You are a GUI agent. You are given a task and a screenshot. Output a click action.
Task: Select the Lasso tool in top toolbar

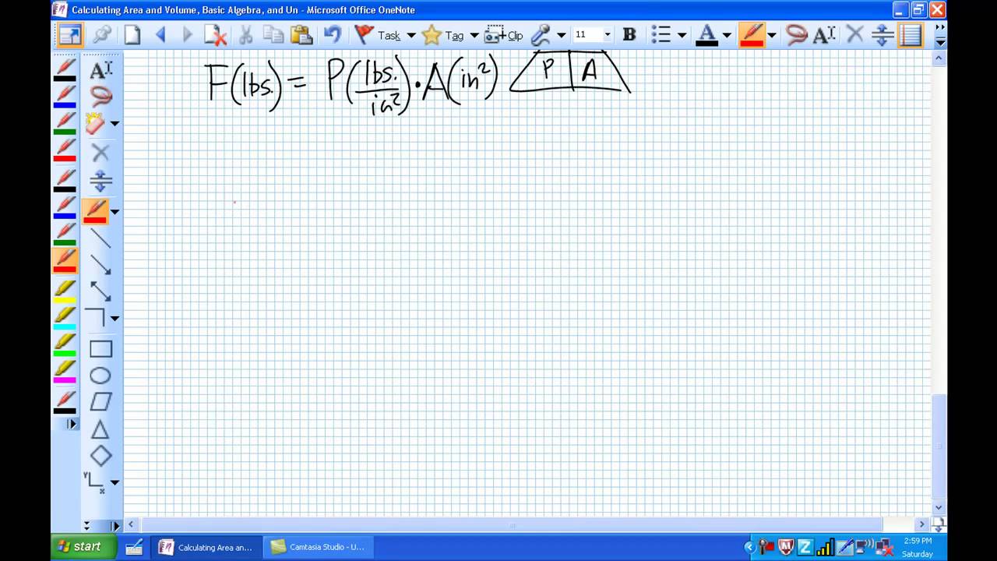tap(796, 34)
